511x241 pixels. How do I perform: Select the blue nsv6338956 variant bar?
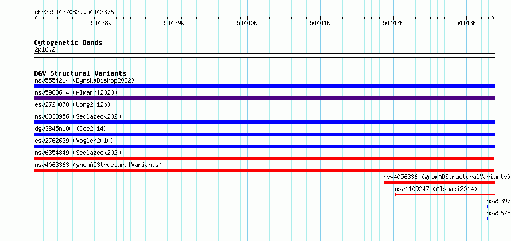pos(265,122)
